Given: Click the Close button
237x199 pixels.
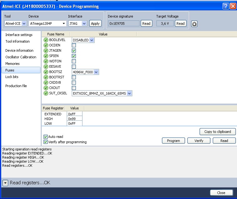Looking at the screenshot, I should tap(221, 193).
